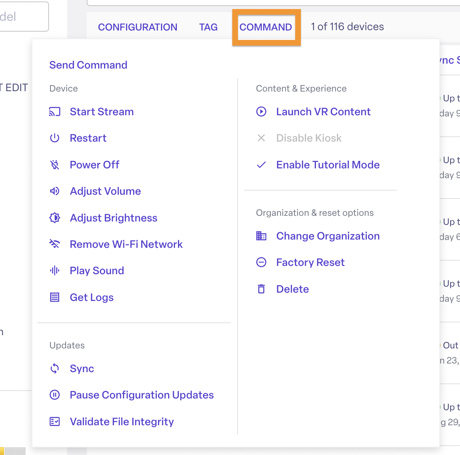This screenshot has height=455, width=460.
Task: Click the Power Off slashed power icon
Action: pos(55,165)
